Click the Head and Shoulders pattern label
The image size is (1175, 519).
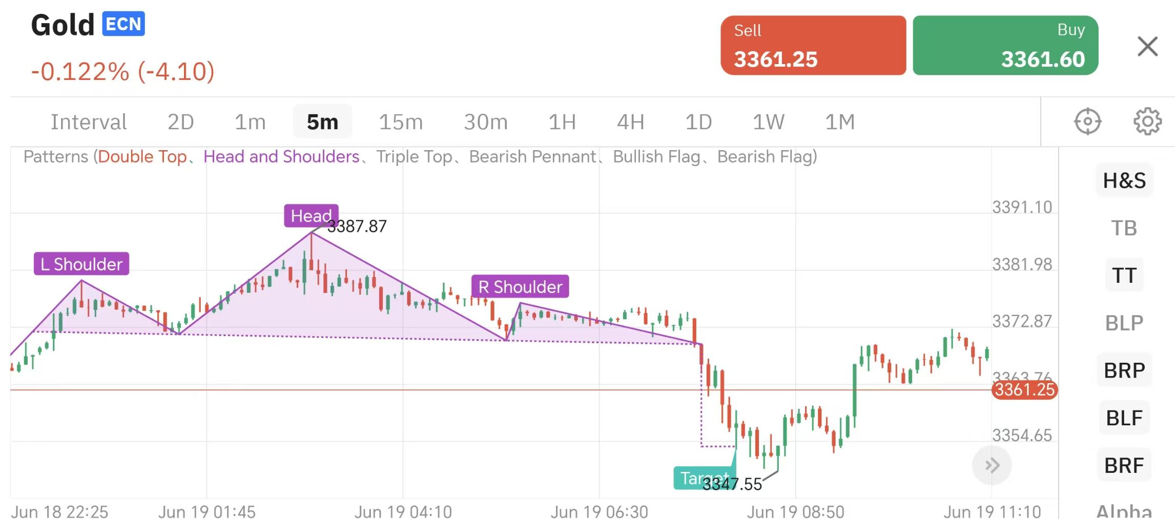tap(281, 157)
